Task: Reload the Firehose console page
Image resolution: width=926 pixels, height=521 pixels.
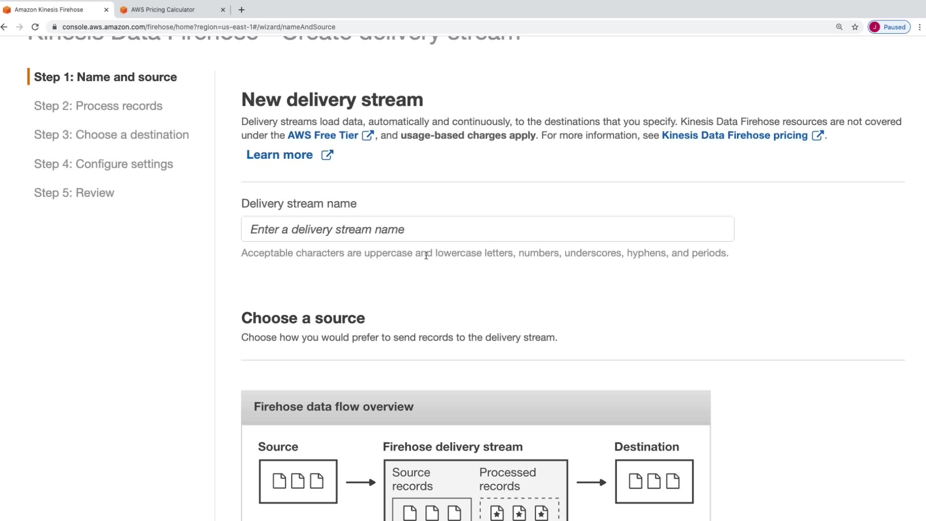Action: point(35,27)
